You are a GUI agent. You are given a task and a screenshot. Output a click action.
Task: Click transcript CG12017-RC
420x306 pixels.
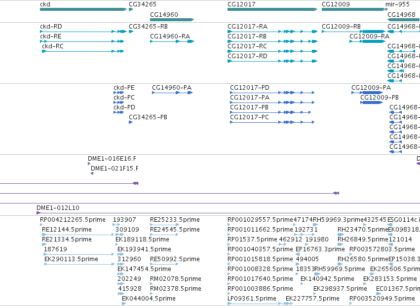pos(247,46)
